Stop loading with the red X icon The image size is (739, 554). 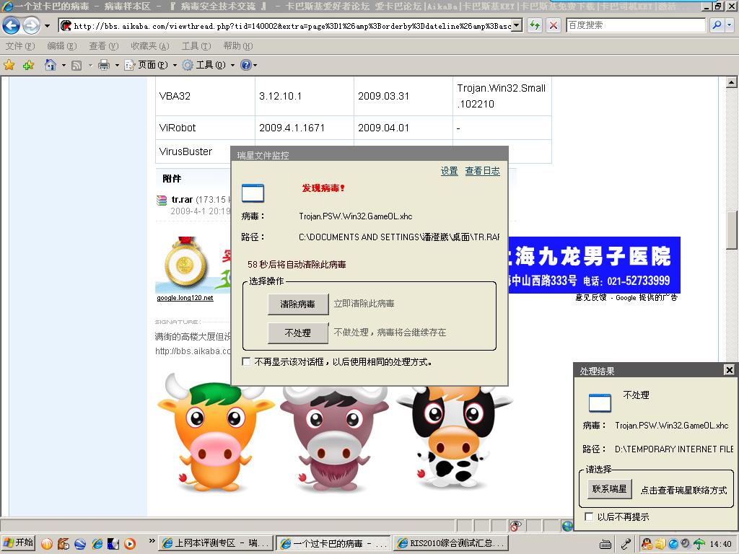[554, 25]
